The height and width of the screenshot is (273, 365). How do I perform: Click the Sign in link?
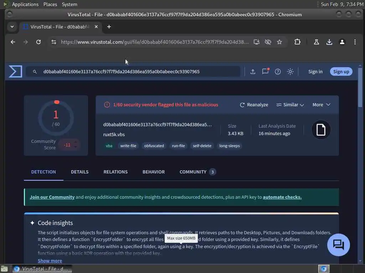point(315,72)
